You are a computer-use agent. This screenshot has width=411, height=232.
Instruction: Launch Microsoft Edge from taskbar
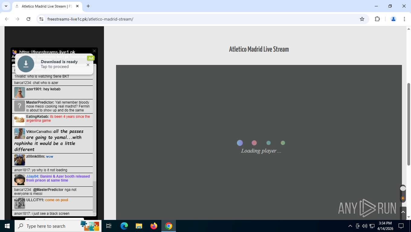coord(124,226)
